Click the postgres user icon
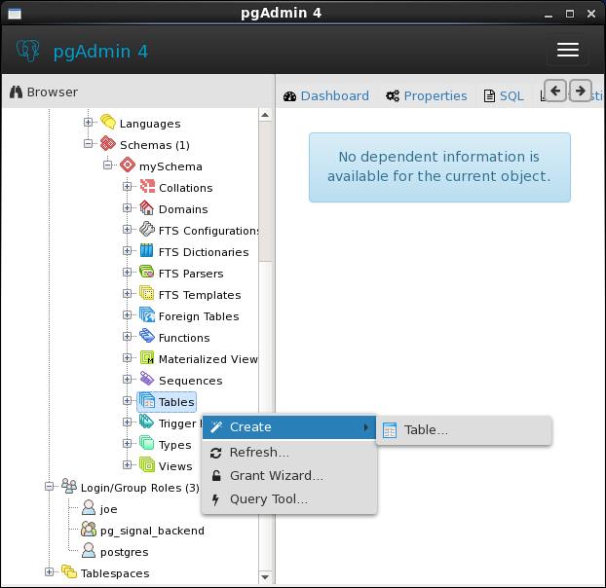The image size is (606, 588). pos(89,551)
